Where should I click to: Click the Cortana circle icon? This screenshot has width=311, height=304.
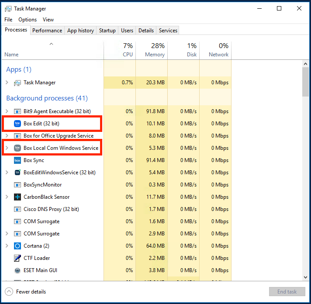17,246
